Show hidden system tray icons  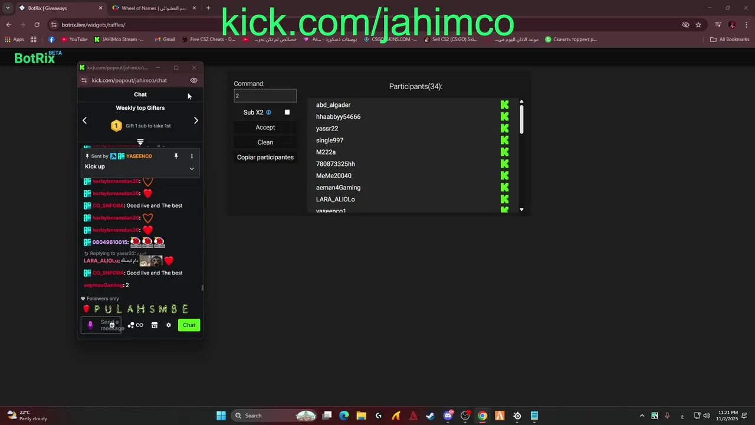641,416
